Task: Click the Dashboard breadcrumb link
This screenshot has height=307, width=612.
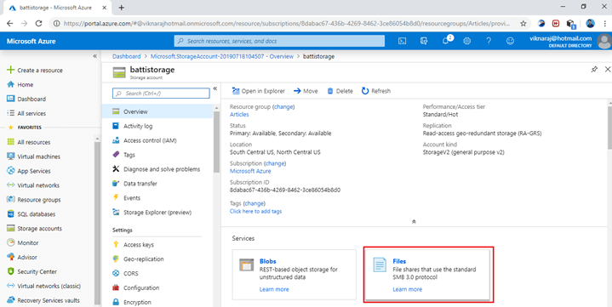Action: pyautogui.click(x=127, y=57)
